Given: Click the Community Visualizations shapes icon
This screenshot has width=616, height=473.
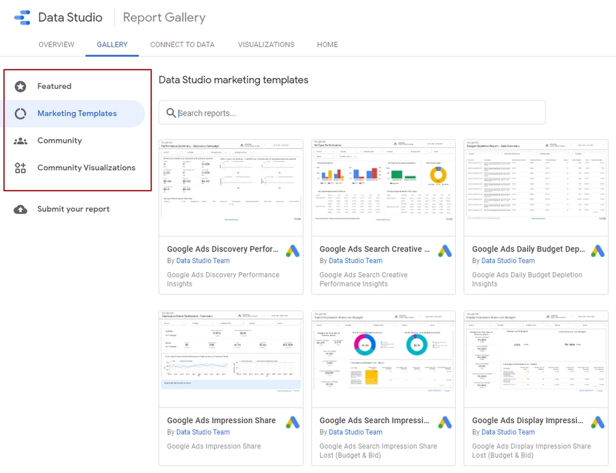Looking at the screenshot, I should click(x=21, y=168).
